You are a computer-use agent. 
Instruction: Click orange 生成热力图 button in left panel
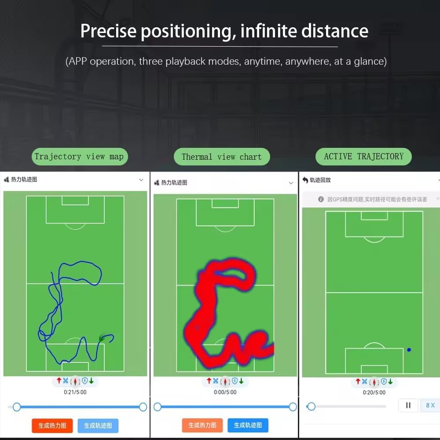coord(52,425)
